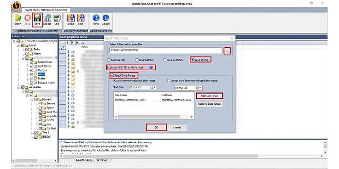339x169 pixels.
Task: Switch to the Log Window tab
Action: click(x=84, y=160)
